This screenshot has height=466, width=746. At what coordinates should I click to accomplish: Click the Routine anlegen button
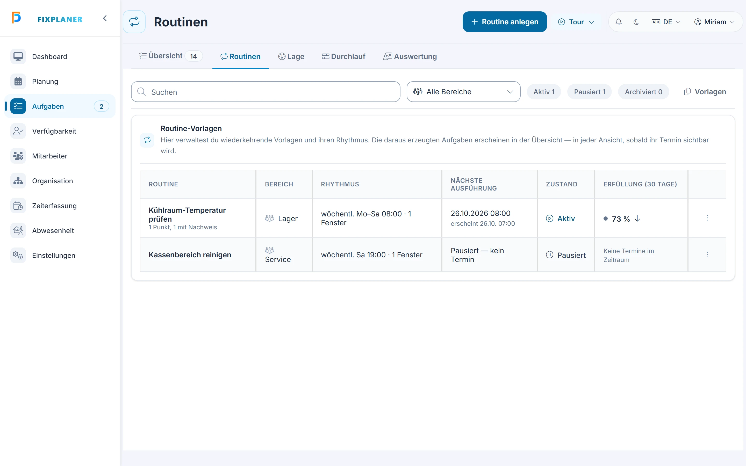(x=505, y=22)
